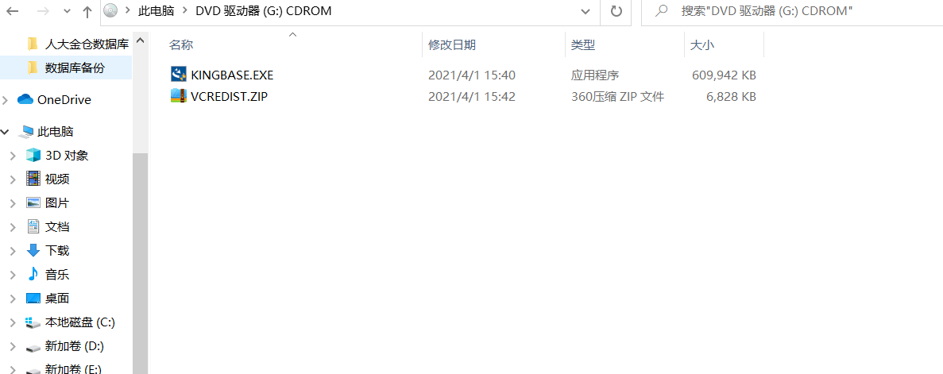Expand the address bar history dropdown

pyautogui.click(x=586, y=11)
